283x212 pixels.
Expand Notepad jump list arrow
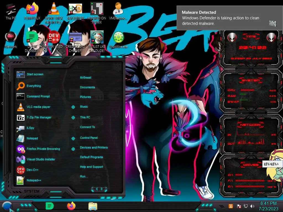(x=73, y=139)
